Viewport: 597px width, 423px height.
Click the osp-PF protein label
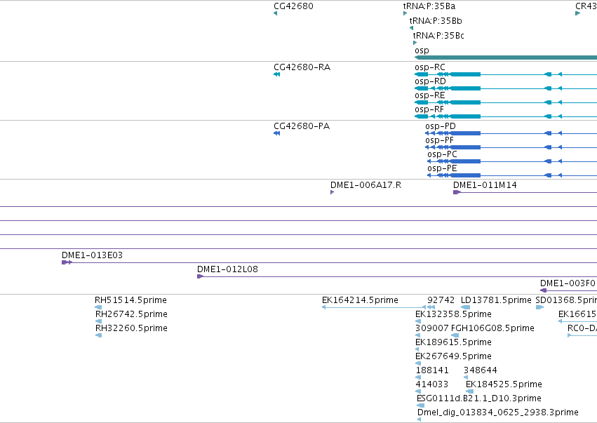tap(439, 140)
